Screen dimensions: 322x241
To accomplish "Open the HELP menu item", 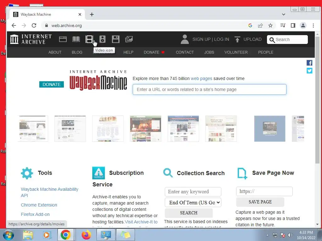I will 128,52.
